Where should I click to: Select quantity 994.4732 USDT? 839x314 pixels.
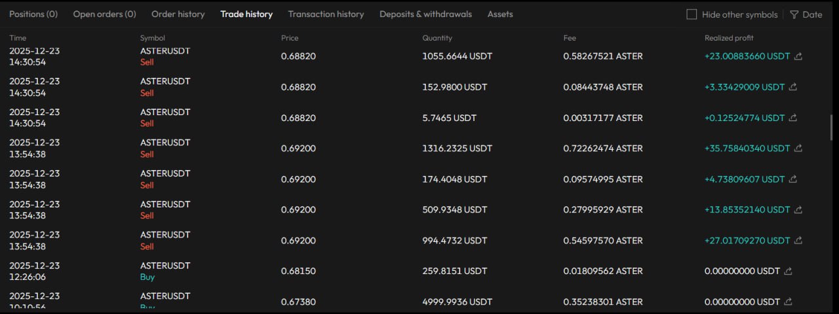pos(454,241)
